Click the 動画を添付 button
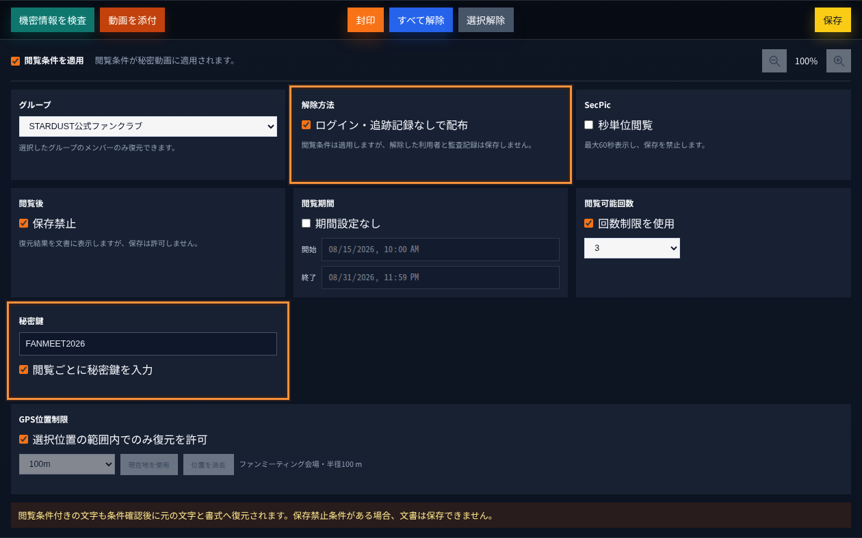The width and height of the screenshot is (862, 538). (132, 21)
